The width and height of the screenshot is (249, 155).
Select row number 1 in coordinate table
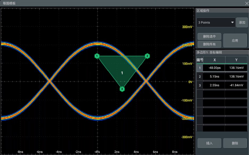click(x=200, y=68)
